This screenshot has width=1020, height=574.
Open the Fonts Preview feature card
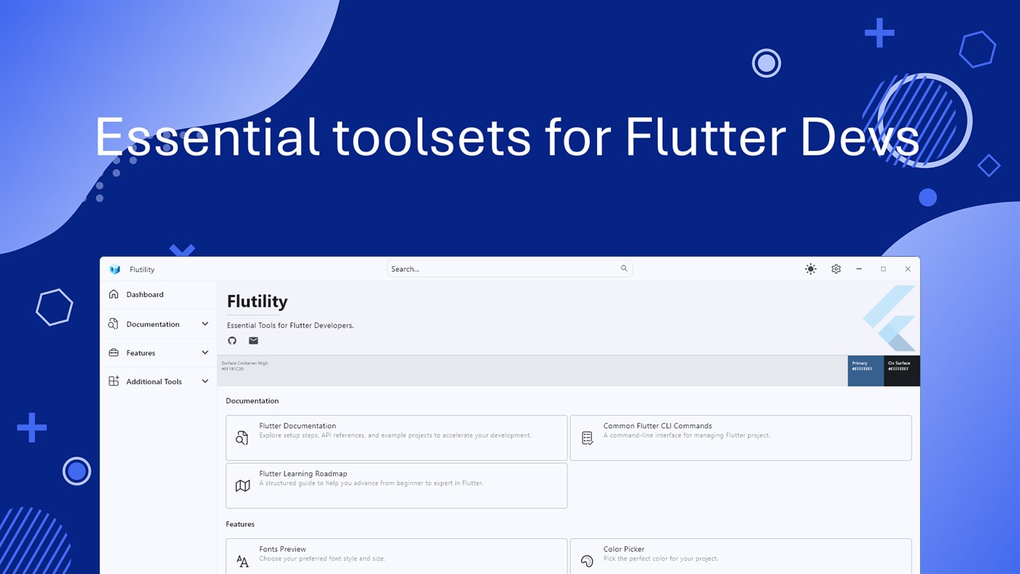[397, 556]
